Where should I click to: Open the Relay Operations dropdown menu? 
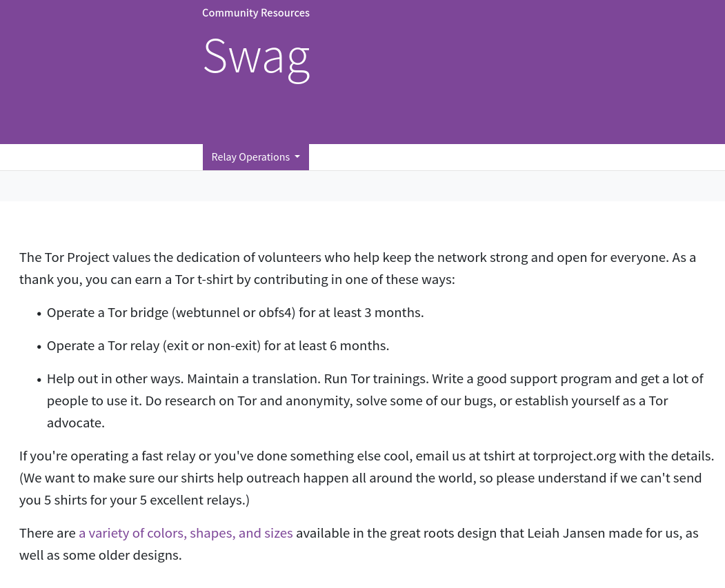pos(251,157)
